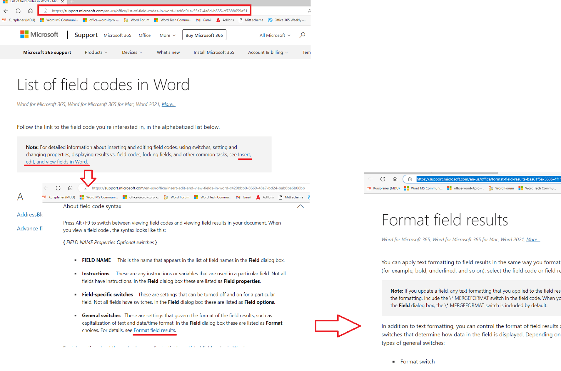Open the Support home link
Screen dimensions: 561x371
pos(86,35)
